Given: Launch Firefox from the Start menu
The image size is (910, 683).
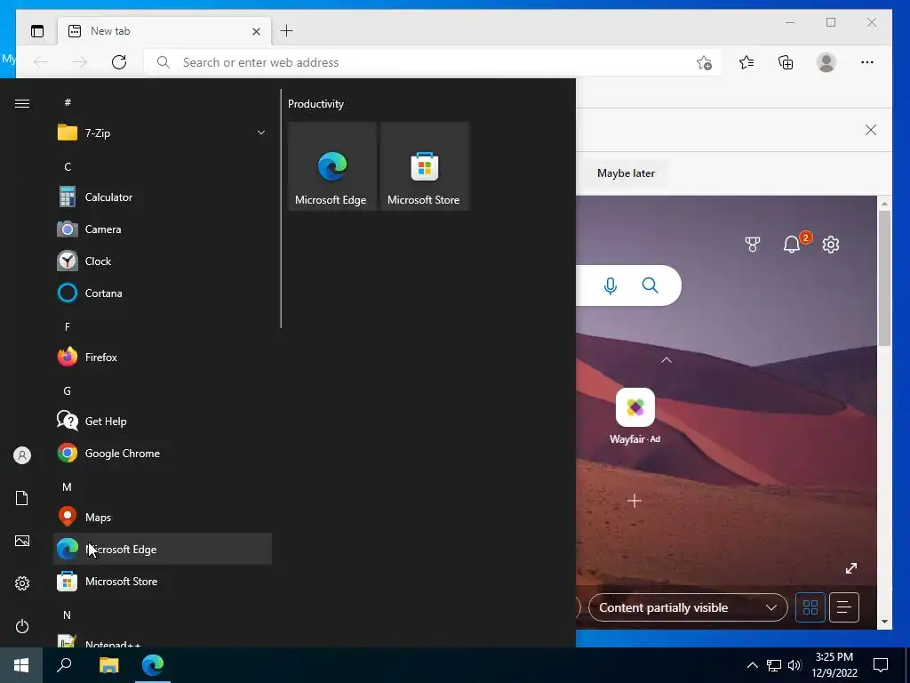Looking at the screenshot, I should 163,357.
